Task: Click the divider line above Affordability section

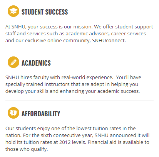Action: coord(79,101)
